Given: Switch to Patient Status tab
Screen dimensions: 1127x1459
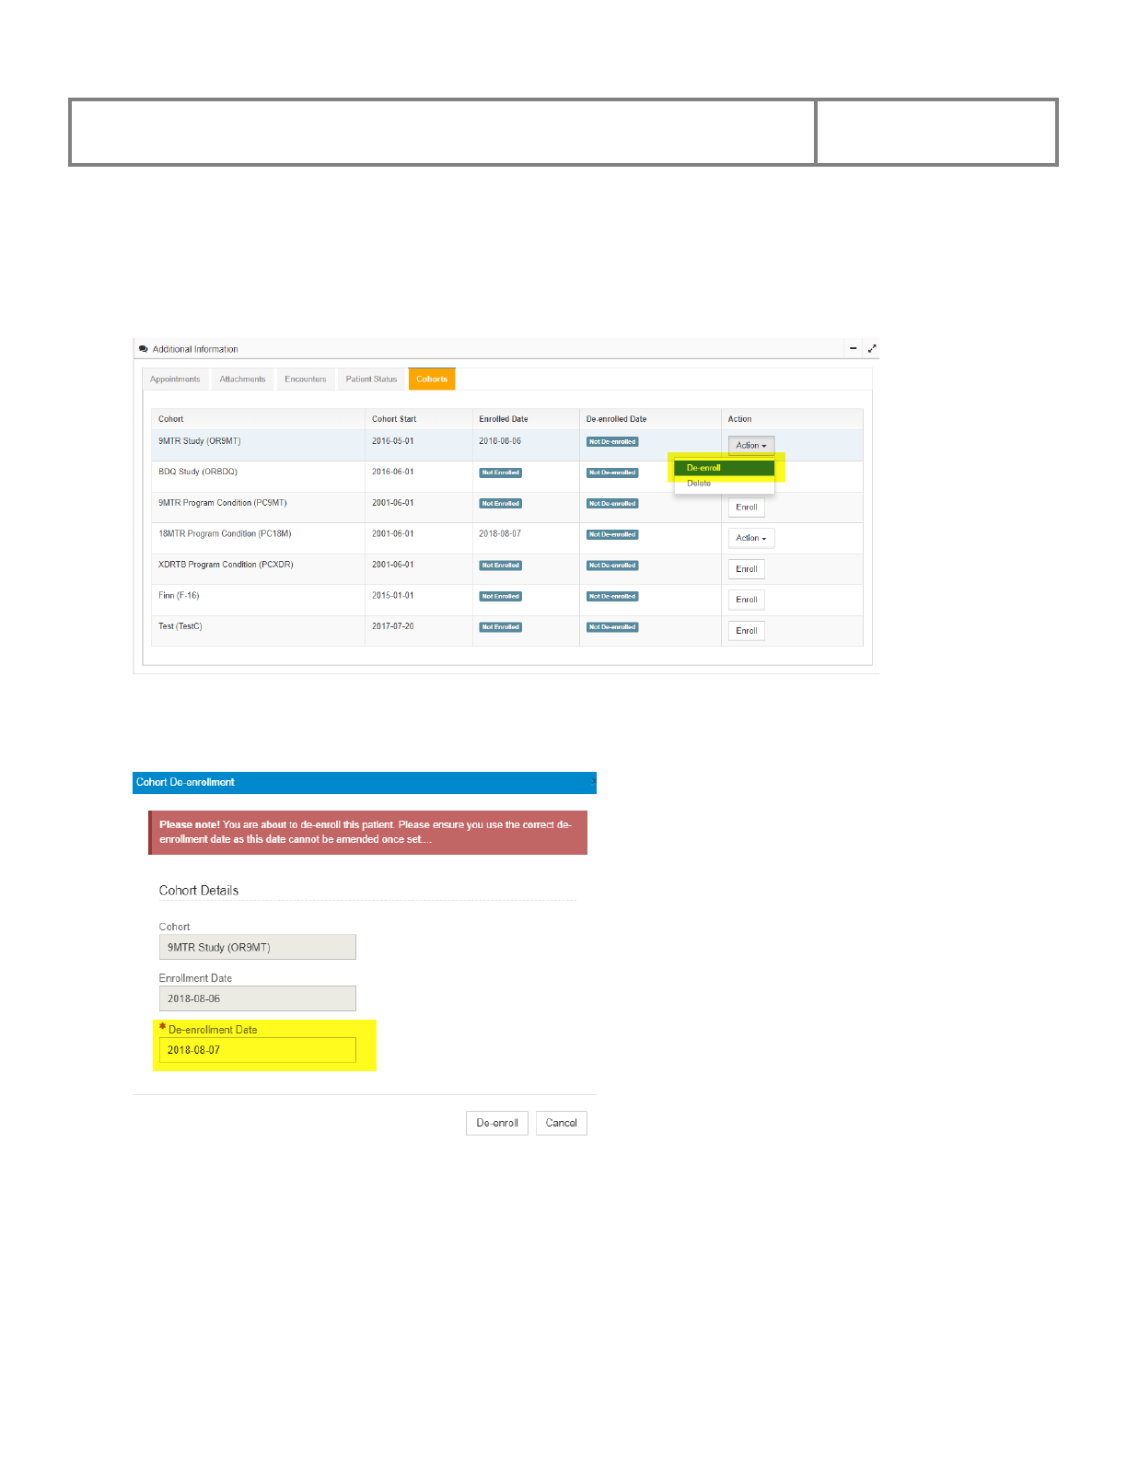Looking at the screenshot, I should point(371,379).
